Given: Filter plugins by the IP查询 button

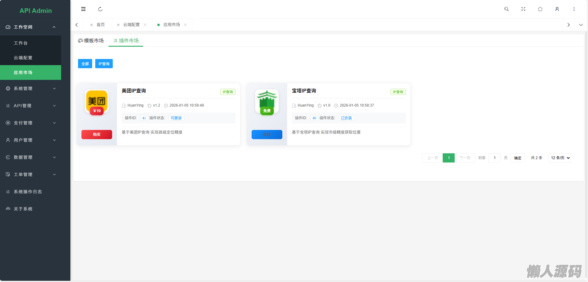Looking at the screenshot, I should pyautogui.click(x=104, y=64).
